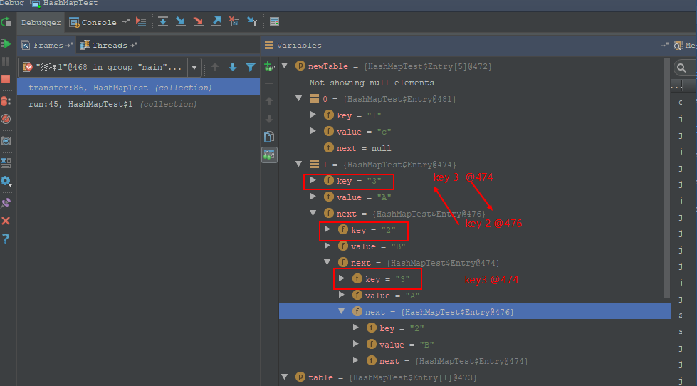Open debugger settings gear
This screenshot has height=386, width=697.
pyautogui.click(x=6, y=181)
